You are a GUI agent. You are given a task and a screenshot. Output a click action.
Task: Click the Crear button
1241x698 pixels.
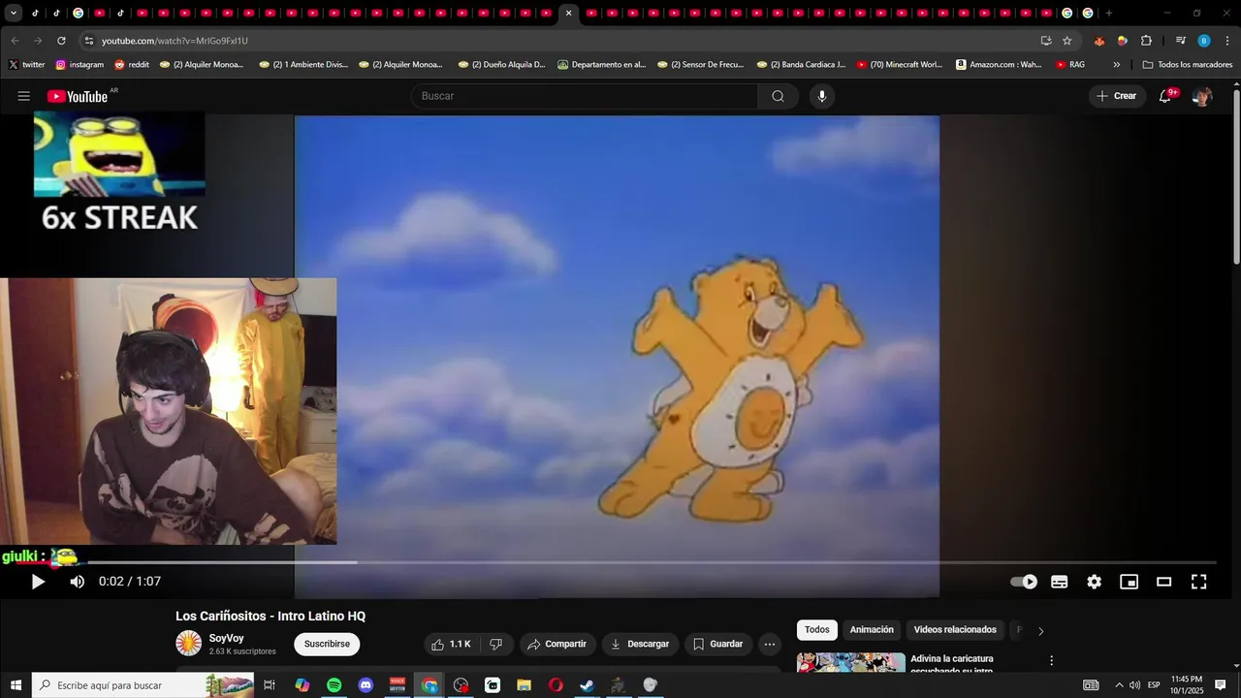coord(1117,96)
